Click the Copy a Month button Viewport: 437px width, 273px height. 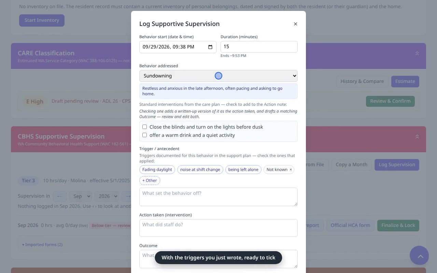(x=351, y=164)
